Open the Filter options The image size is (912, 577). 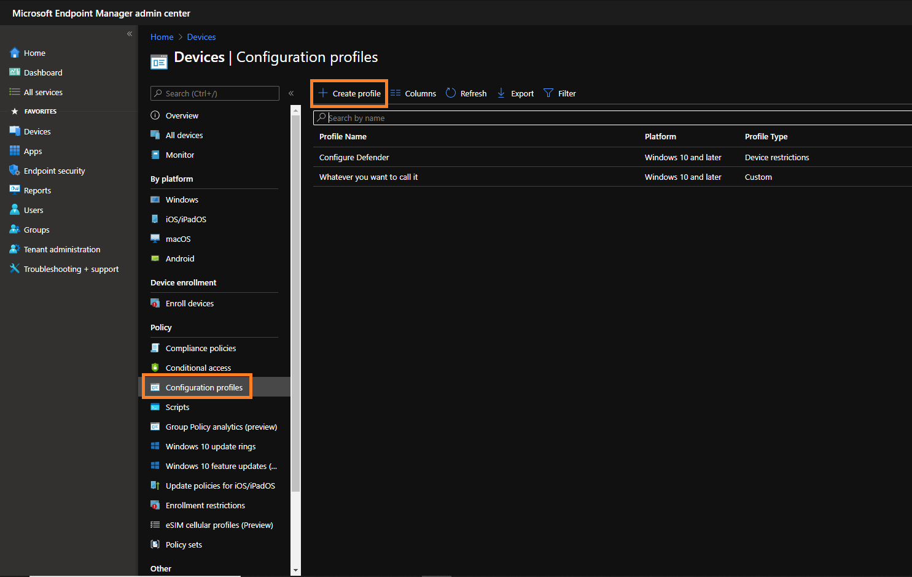tap(559, 93)
